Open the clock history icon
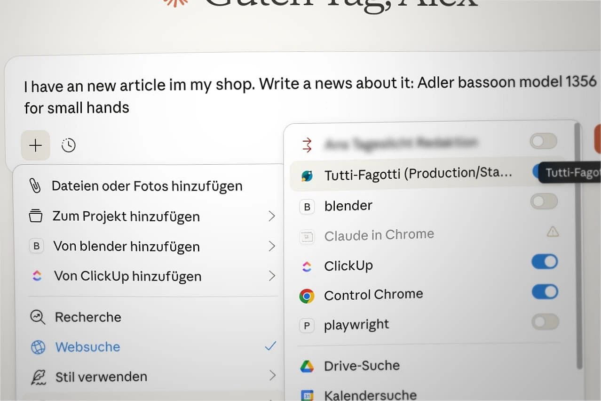 pyautogui.click(x=69, y=145)
